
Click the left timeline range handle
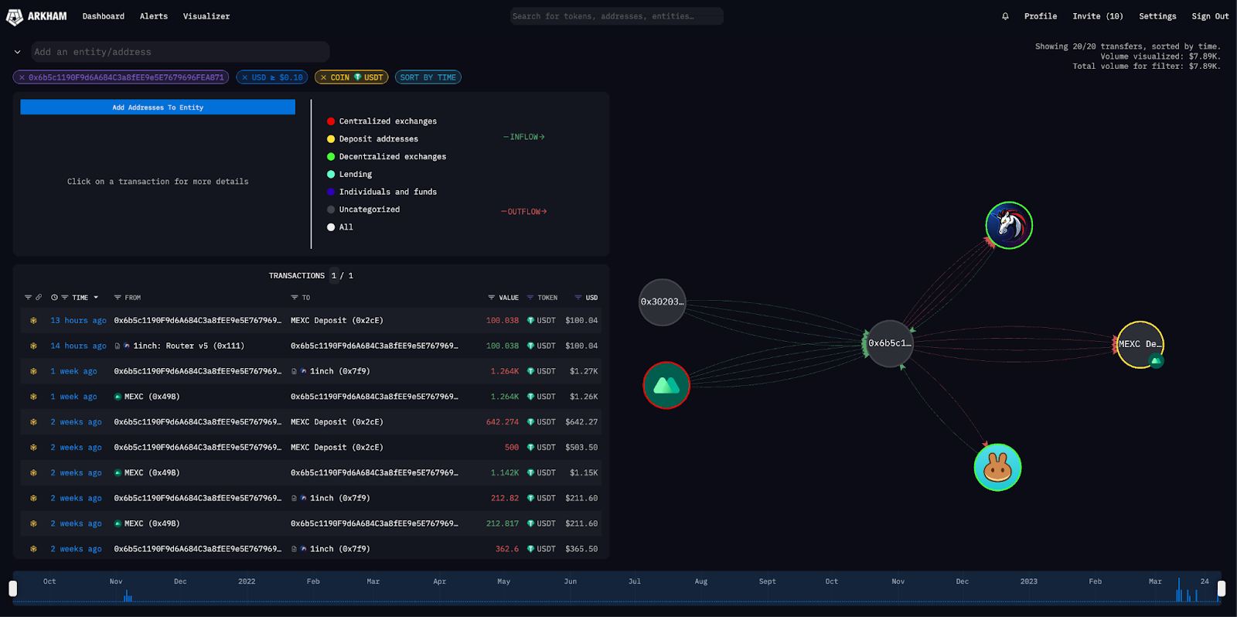click(x=13, y=588)
